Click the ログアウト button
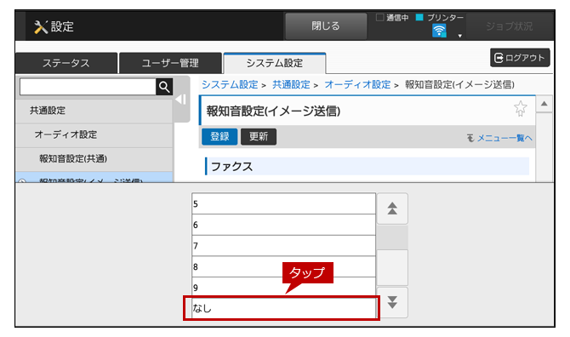The width and height of the screenshot is (570, 337). pyautogui.click(x=520, y=58)
